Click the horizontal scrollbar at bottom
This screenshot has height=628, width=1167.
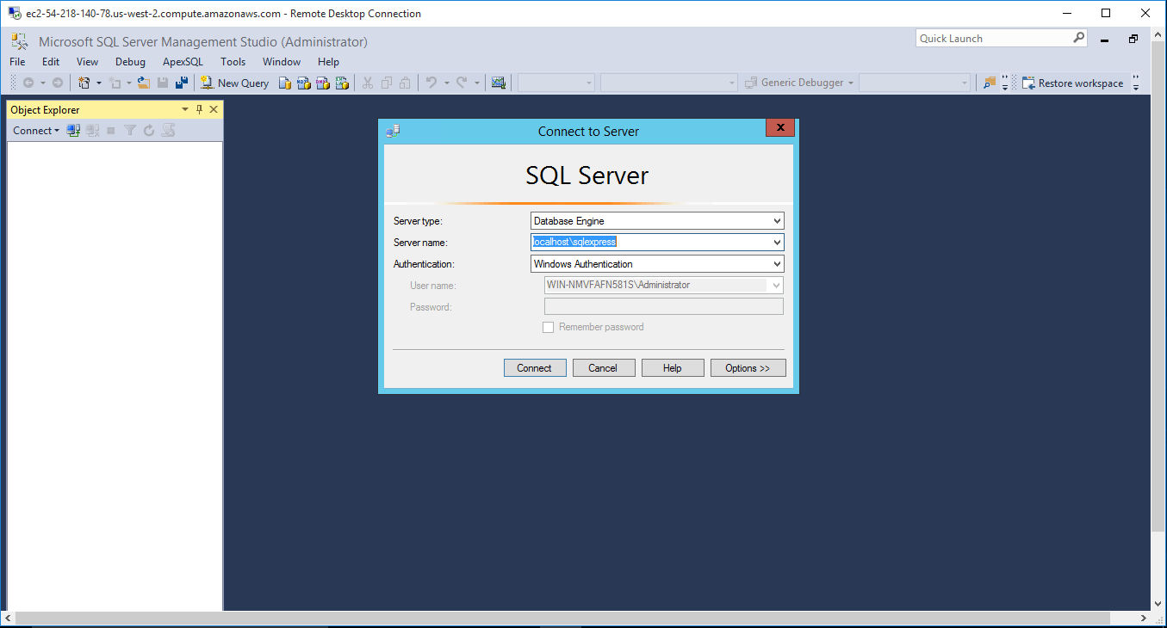pos(575,619)
